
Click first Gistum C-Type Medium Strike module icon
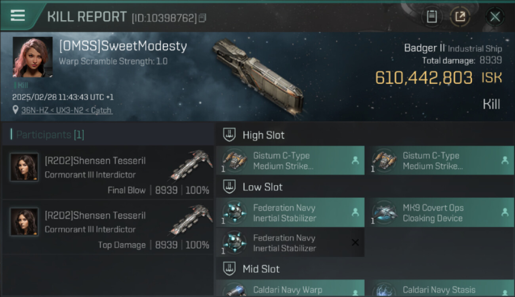(235, 160)
